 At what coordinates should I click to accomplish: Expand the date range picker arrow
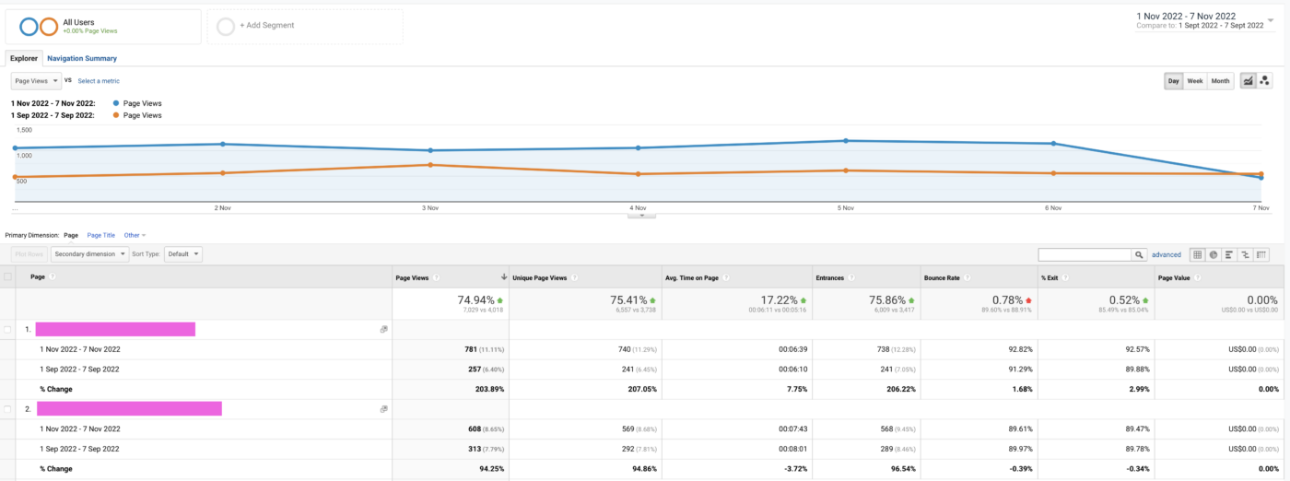(1271, 19)
